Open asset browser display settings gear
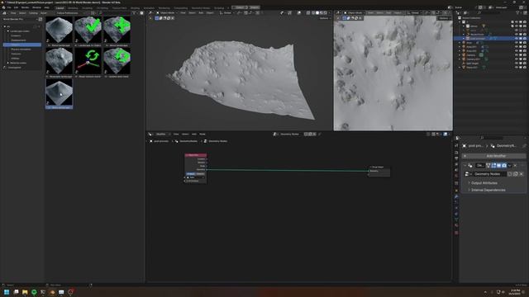This screenshot has height=297, width=529. pos(141,13)
